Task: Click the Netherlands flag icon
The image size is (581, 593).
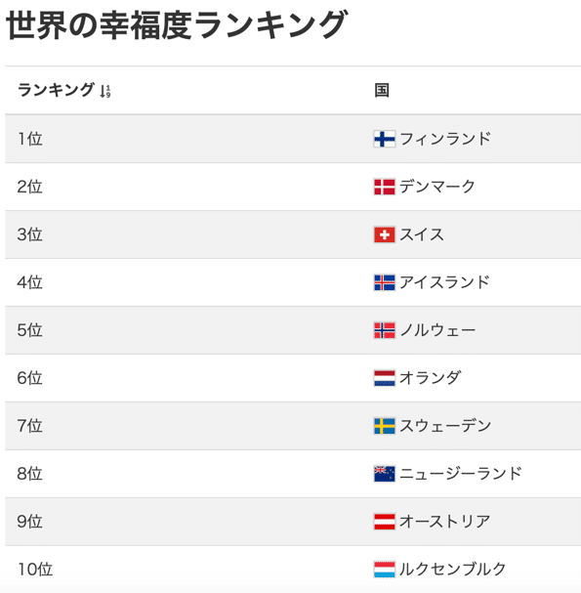Action: click(x=384, y=378)
